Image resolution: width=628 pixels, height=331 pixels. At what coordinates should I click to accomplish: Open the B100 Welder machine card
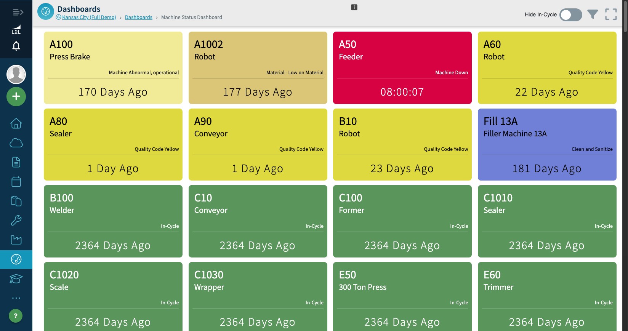pyautogui.click(x=113, y=221)
